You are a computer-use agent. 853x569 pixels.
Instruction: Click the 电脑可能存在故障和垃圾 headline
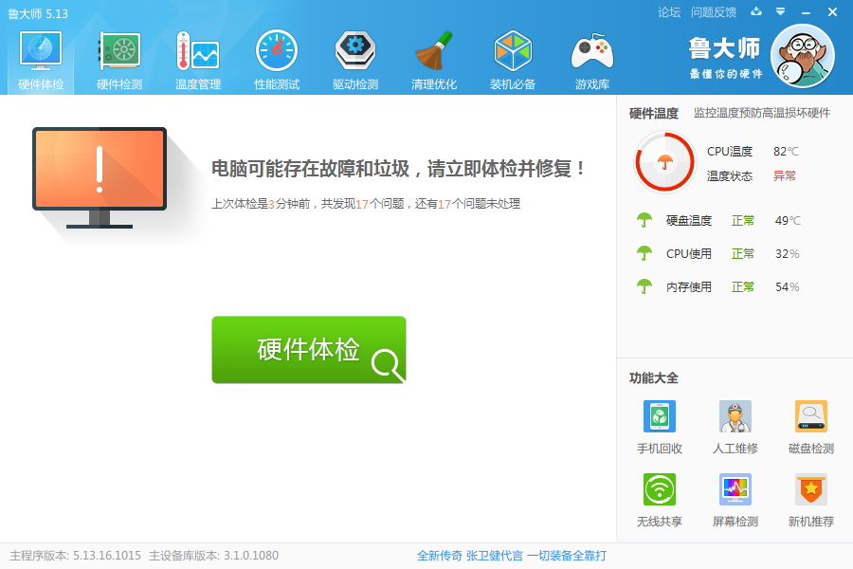(398, 168)
